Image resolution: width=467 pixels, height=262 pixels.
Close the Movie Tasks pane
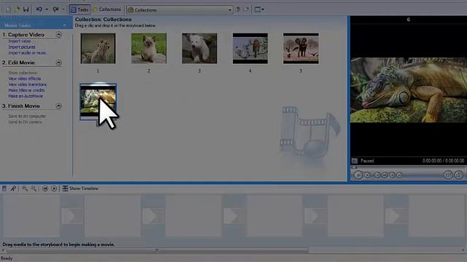pyautogui.click(x=65, y=25)
